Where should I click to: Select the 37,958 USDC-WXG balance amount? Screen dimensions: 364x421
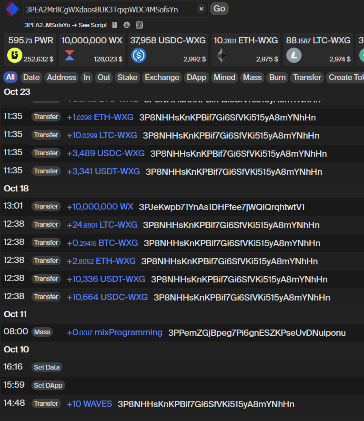click(168, 40)
